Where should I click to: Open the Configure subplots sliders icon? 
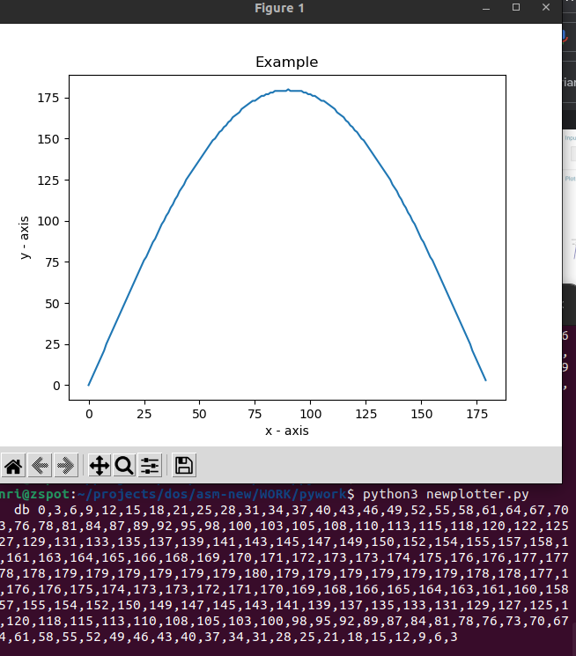click(150, 466)
